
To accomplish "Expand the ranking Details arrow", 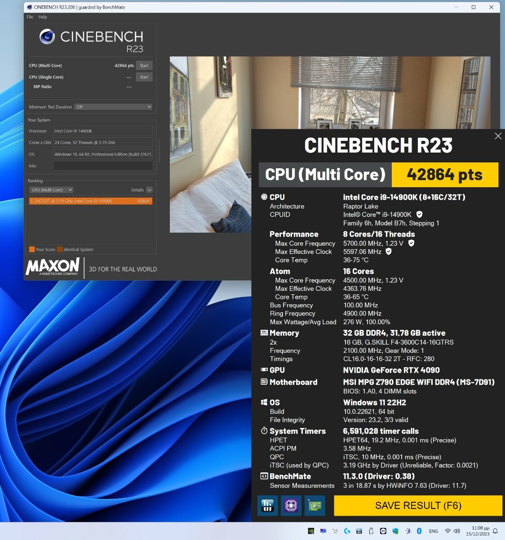I will (x=149, y=190).
